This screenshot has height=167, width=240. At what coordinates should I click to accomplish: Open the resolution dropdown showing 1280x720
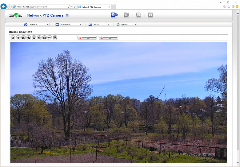click(71, 25)
